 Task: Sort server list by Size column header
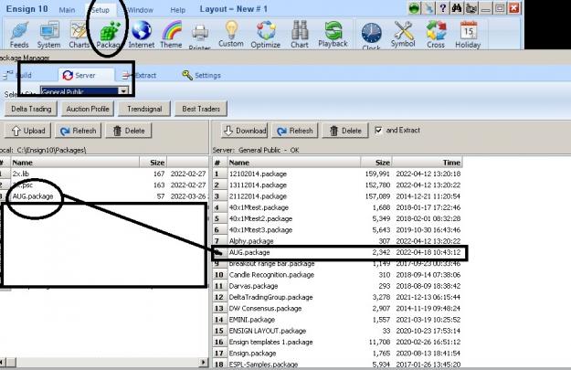coord(376,163)
